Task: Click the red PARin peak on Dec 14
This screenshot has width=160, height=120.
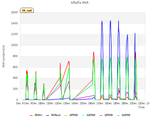Action: (x=69, y=61)
